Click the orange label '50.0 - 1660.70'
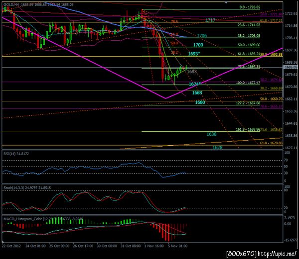 (x=271, y=99)
